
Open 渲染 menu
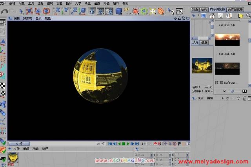coord(97,3)
